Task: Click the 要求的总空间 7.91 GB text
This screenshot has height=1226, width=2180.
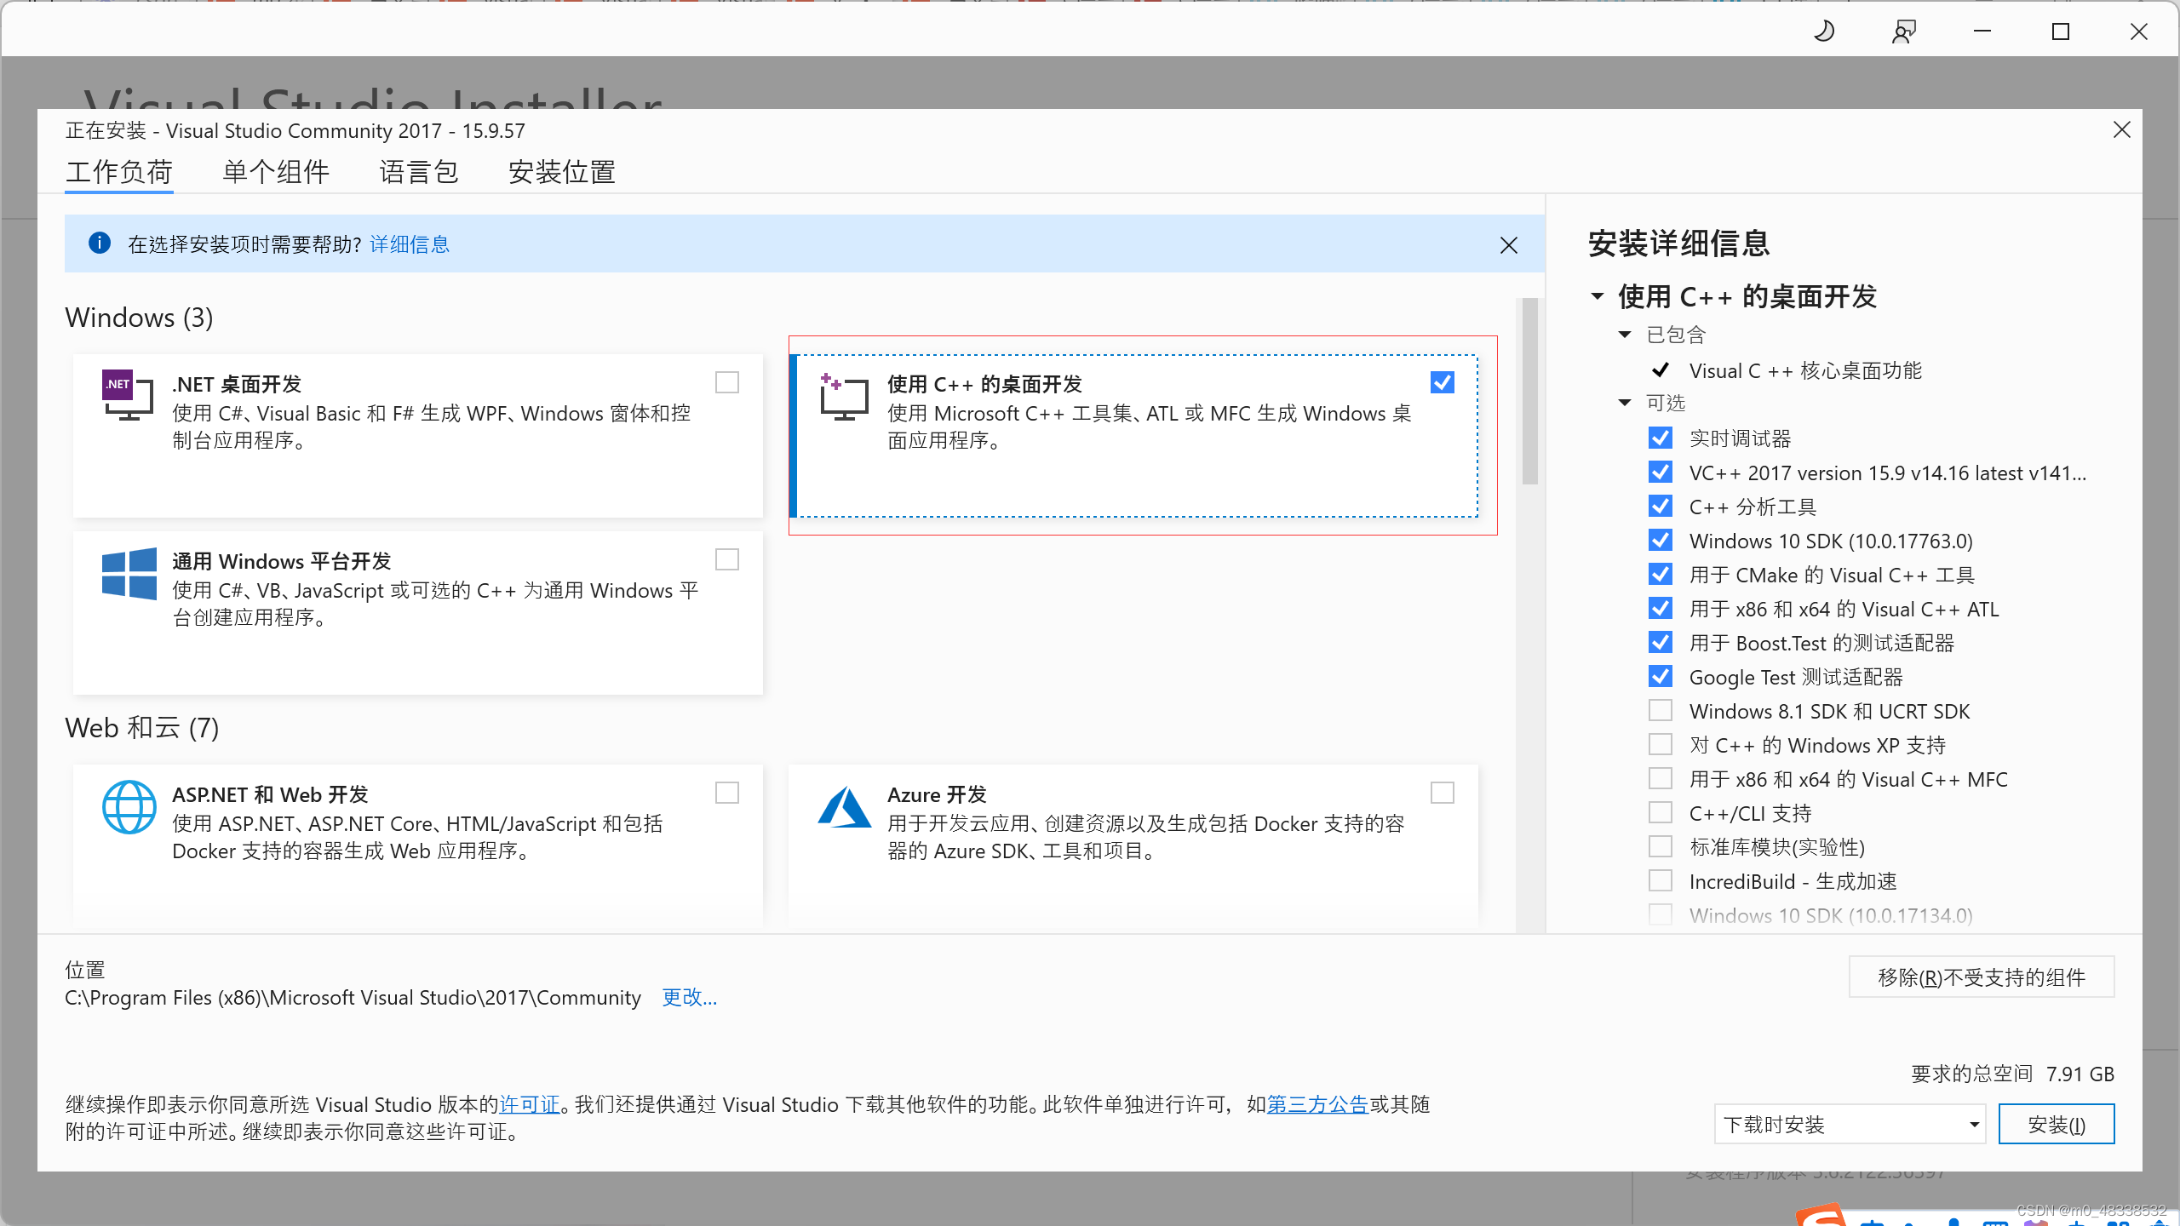Action: (2013, 1074)
